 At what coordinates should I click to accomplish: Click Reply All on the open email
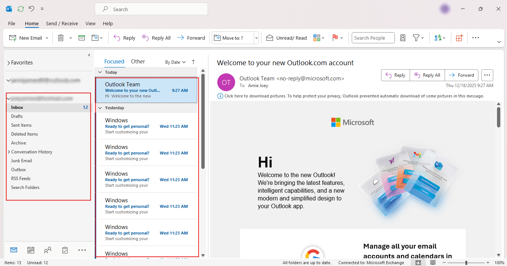click(x=427, y=75)
